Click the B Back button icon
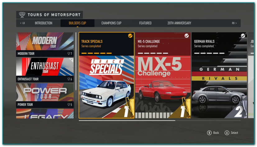 click(x=209, y=133)
